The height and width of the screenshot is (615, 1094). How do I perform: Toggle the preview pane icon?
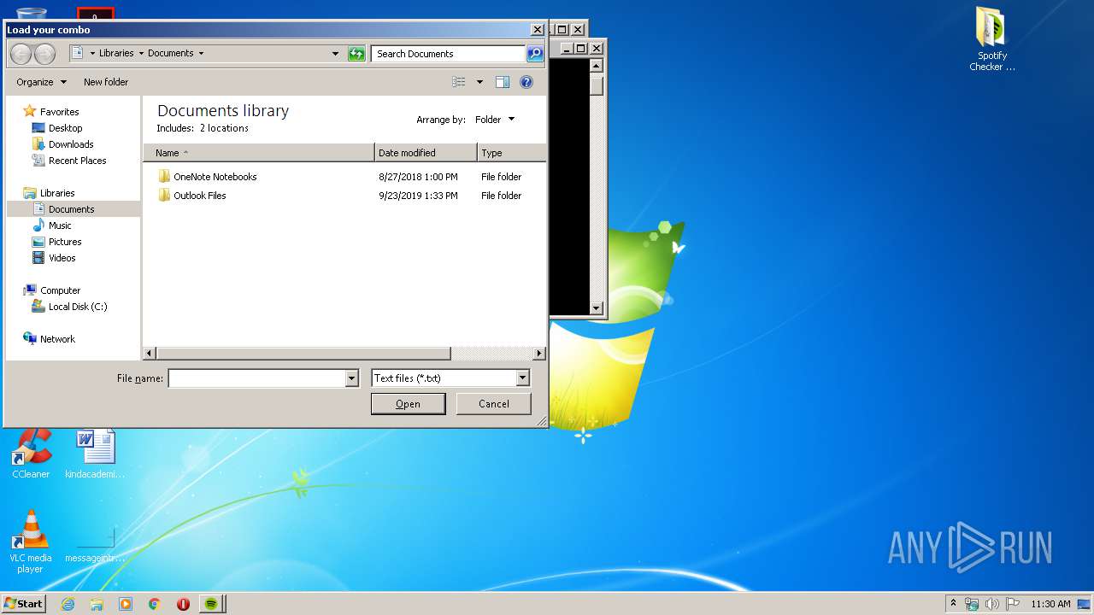pos(503,82)
